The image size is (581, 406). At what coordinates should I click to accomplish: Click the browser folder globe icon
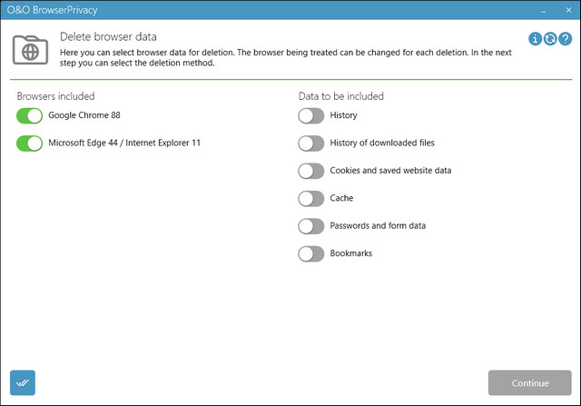point(30,48)
